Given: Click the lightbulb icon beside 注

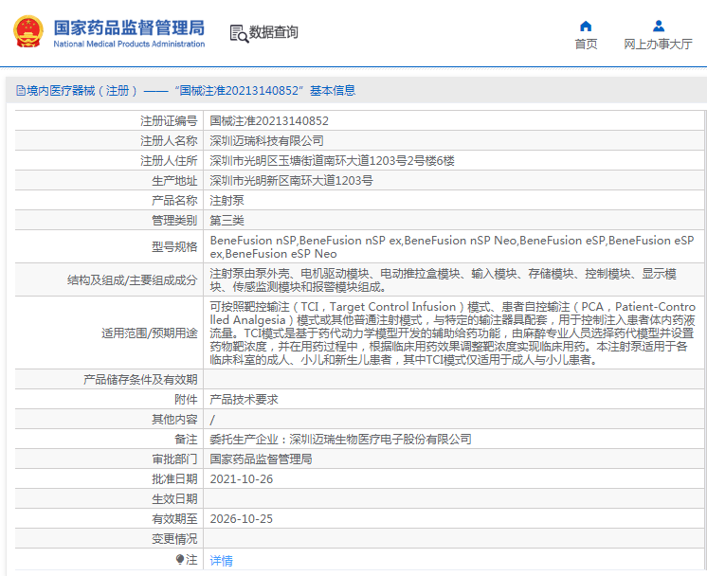Looking at the screenshot, I should pyautogui.click(x=180, y=560).
